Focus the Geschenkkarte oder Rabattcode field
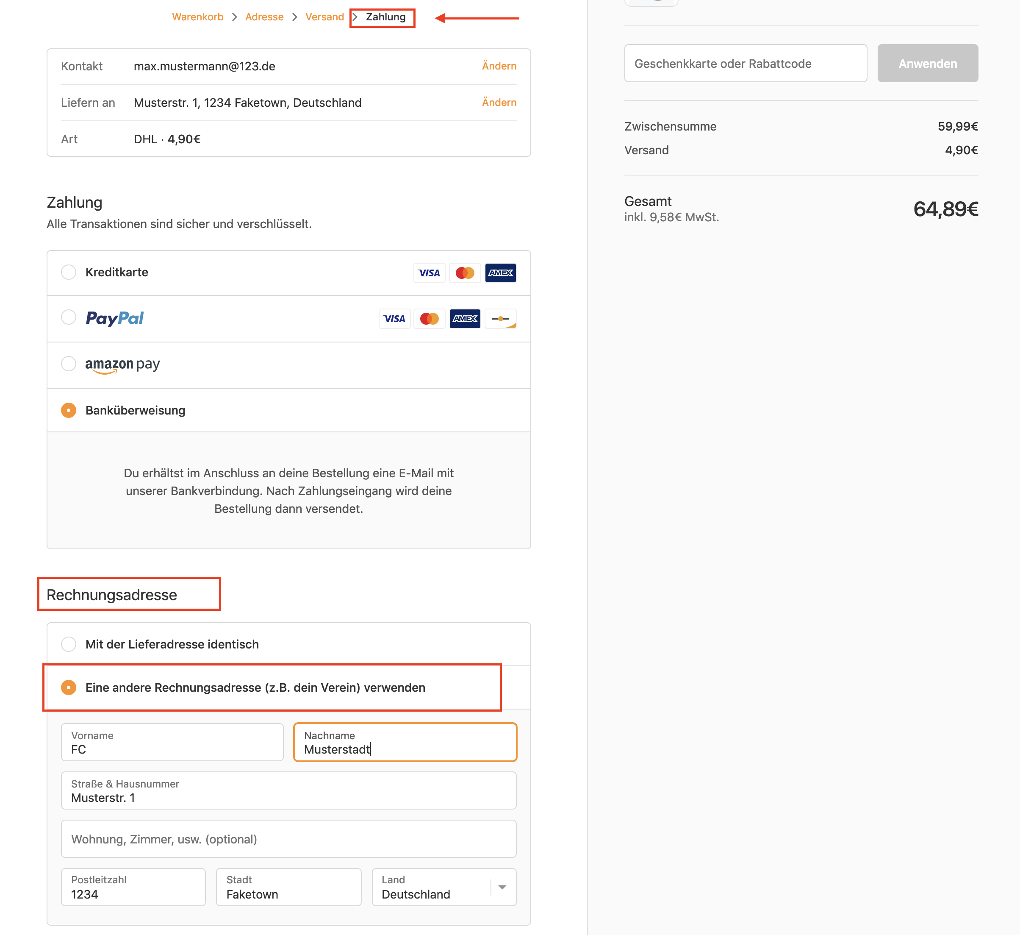 tap(745, 63)
